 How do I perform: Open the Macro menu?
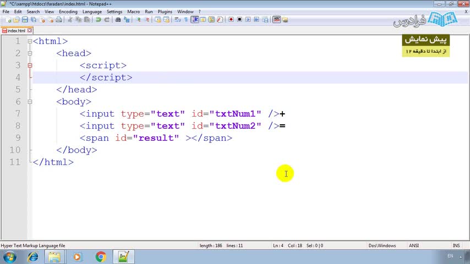pyautogui.click(x=133, y=12)
